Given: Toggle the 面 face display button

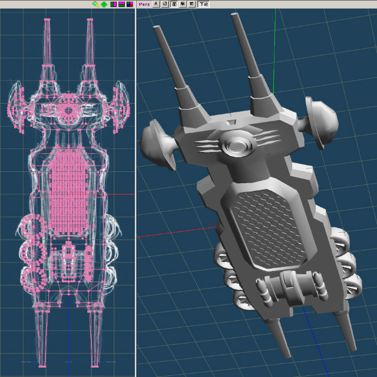Looking at the screenshot, I should [x=174, y=4].
